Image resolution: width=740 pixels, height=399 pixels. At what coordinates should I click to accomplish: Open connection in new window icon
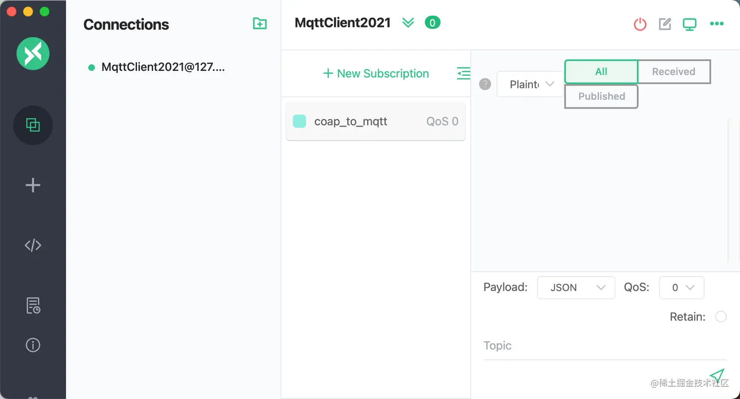(x=690, y=24)
